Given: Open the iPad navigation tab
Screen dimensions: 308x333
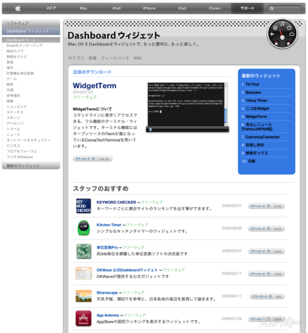Looking at the screenshot, I should click(182, 8).
